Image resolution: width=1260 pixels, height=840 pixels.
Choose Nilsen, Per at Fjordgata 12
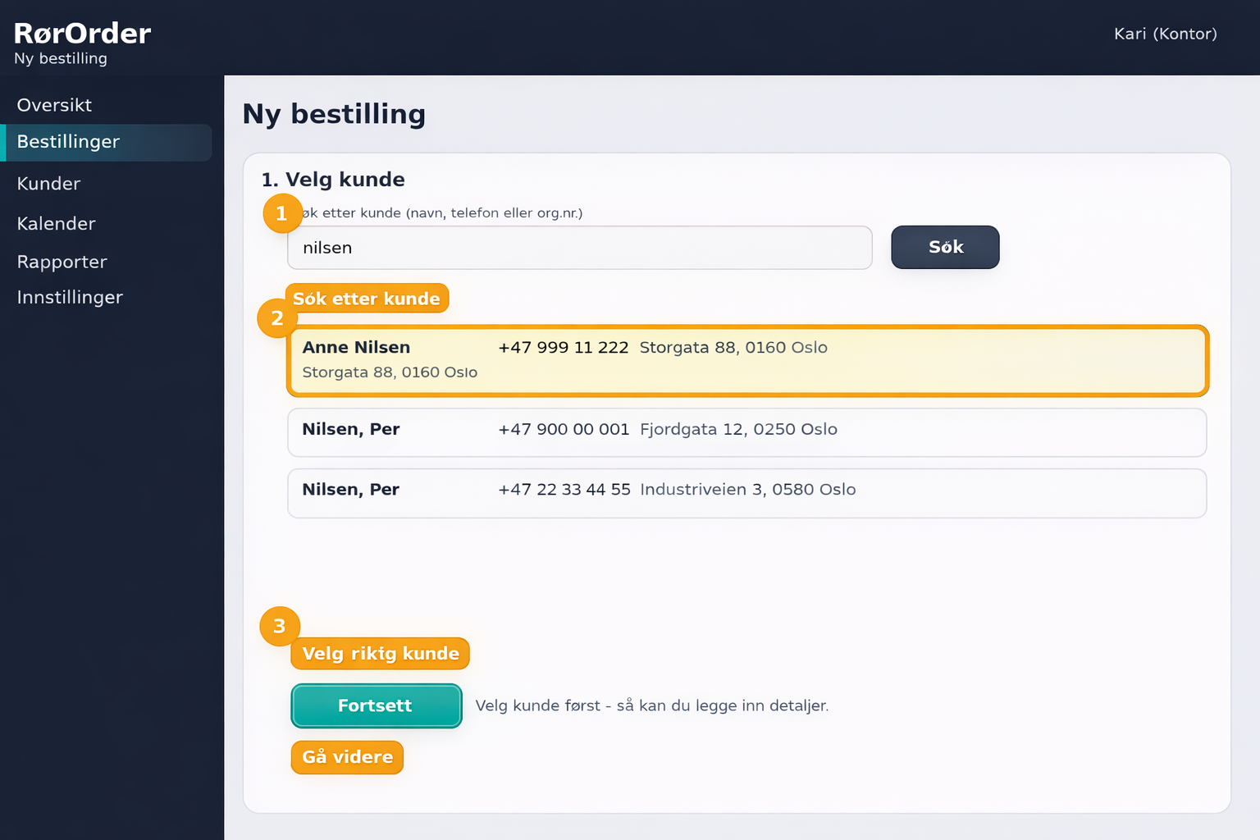pyautogui.click(x=746, y=431)
